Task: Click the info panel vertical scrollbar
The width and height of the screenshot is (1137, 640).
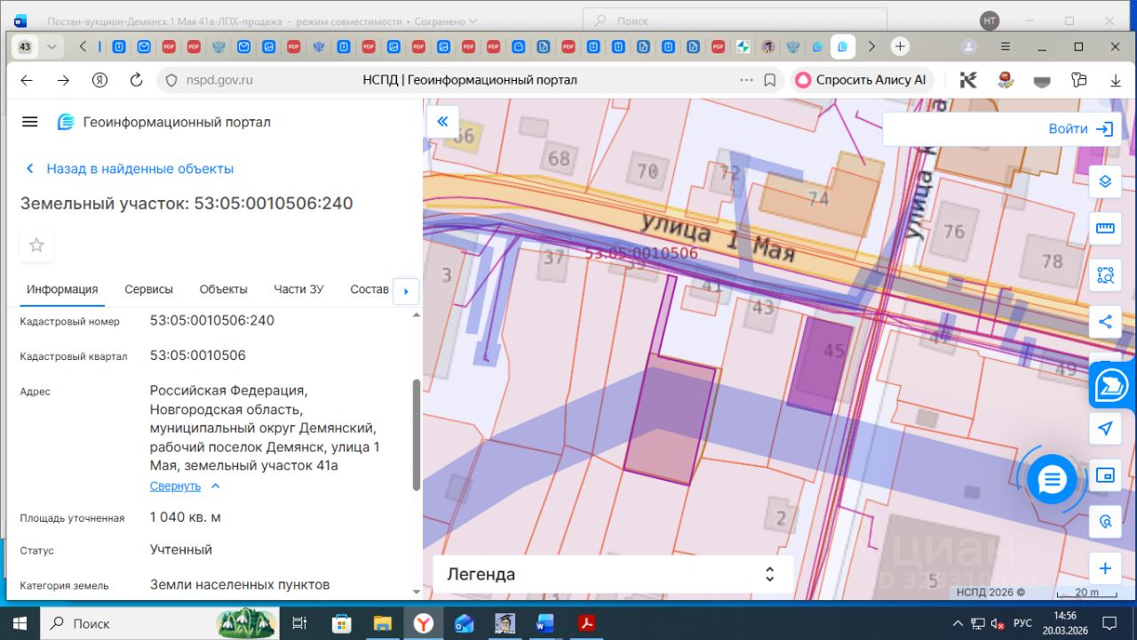Action: pyautogui.click(x=417, y=436)
